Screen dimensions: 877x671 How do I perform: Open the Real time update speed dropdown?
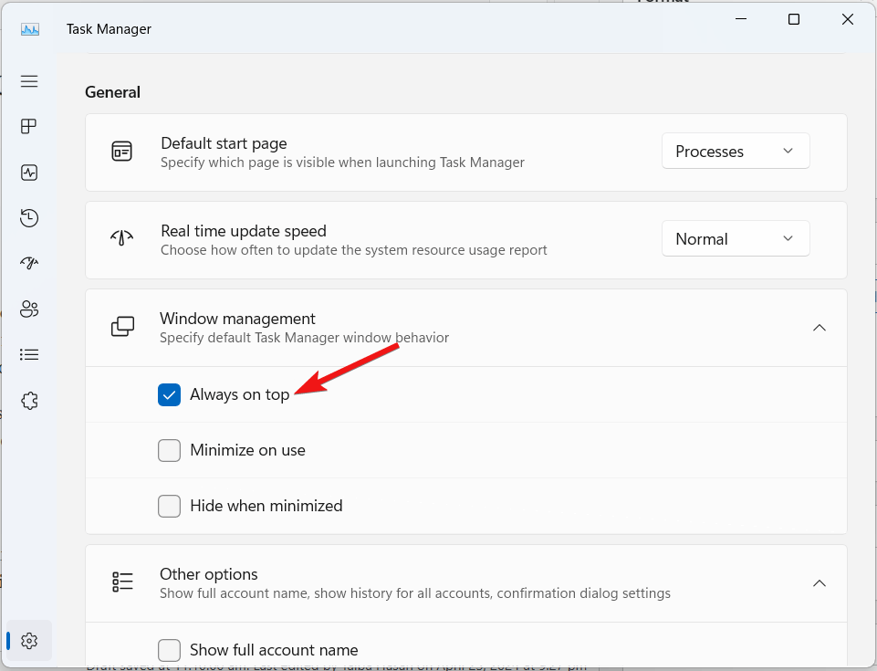point(735,239)
